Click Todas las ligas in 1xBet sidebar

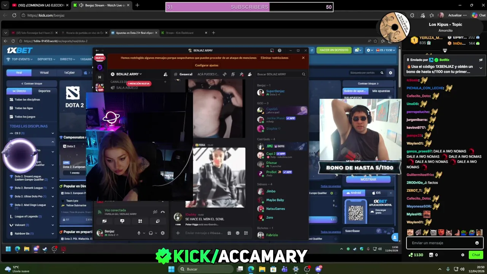(x=24, y=108)
